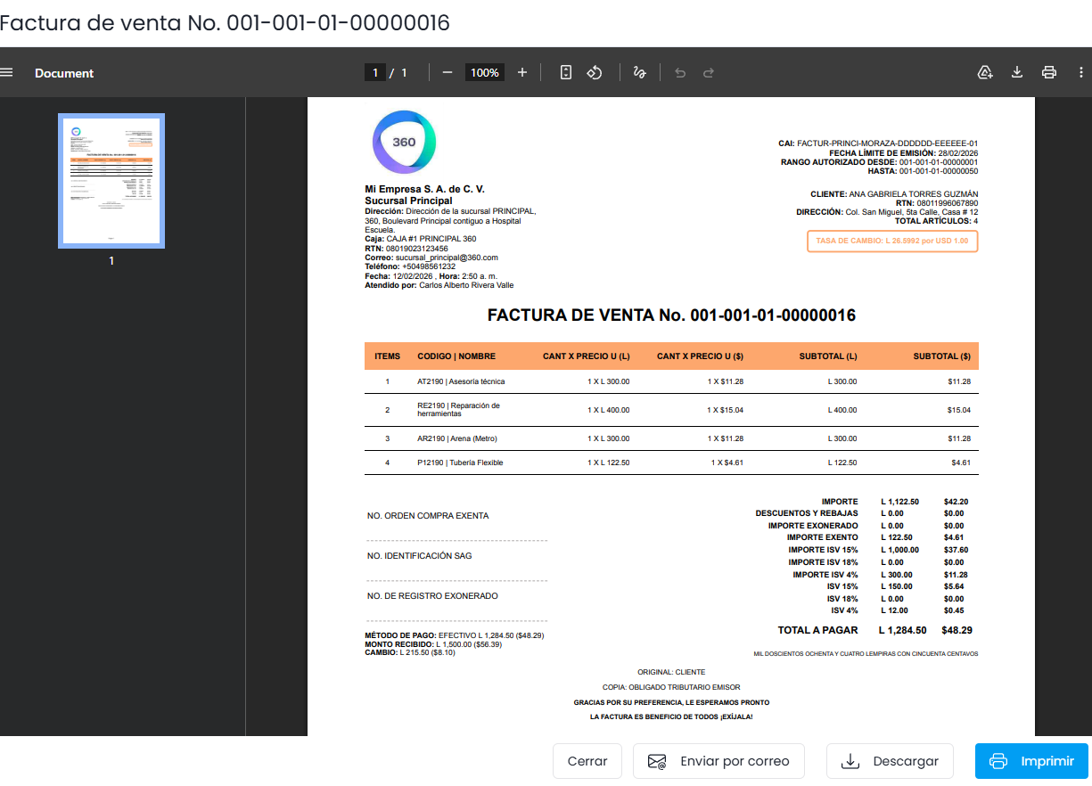Click the Mi Empresa S. A. de C. V. name

(x=425, y=189)
